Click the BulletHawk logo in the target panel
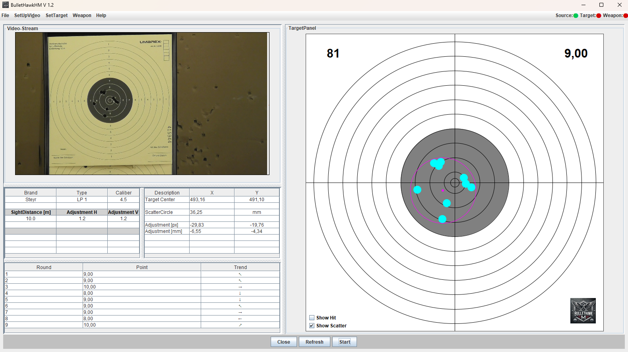628x352 pixels. click(583, 311)
